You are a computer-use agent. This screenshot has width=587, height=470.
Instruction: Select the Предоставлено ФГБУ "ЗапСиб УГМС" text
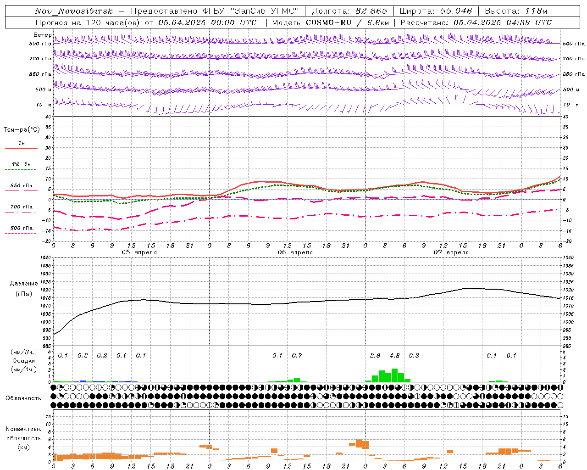215,11
